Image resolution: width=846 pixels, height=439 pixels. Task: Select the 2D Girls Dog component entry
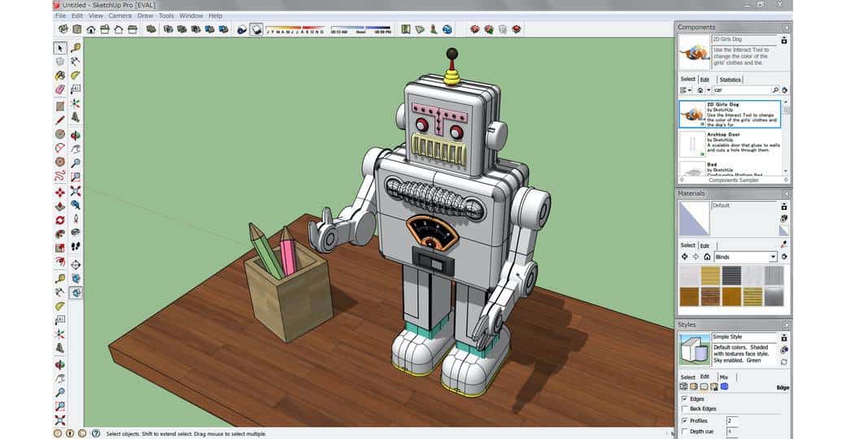730,115
